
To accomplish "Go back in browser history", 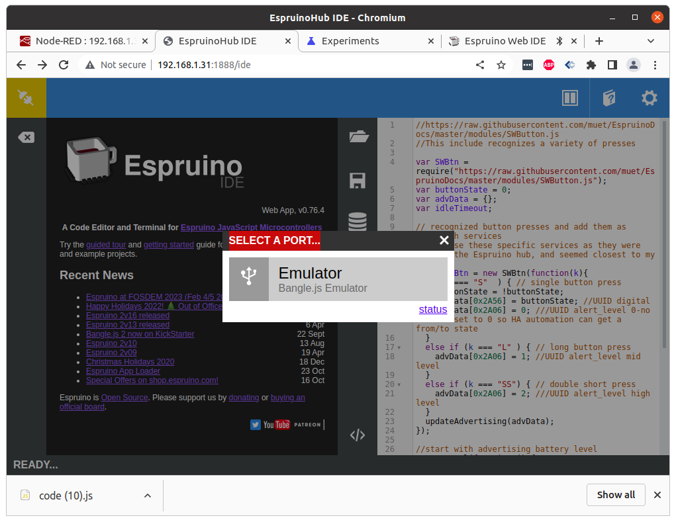I will pos(21,65).
